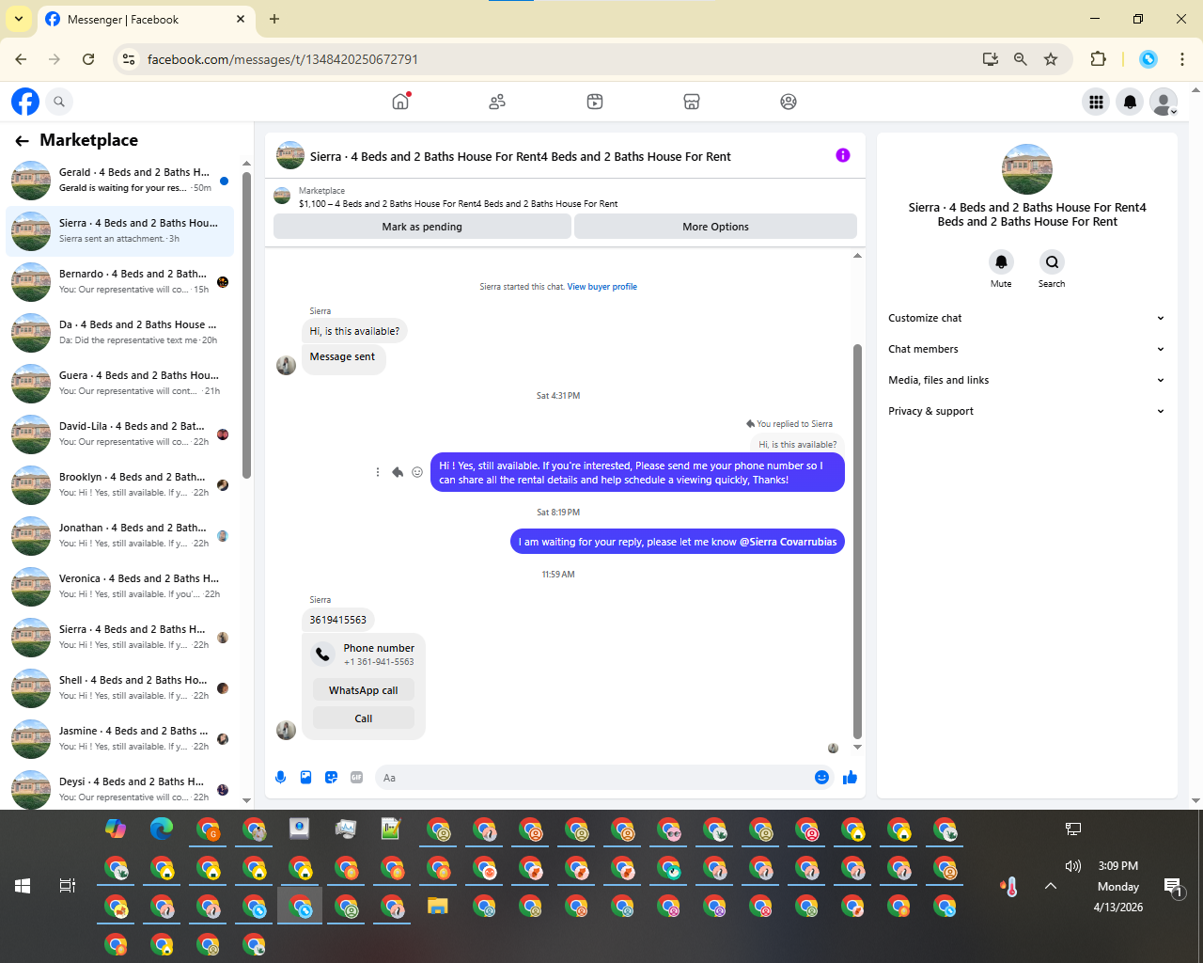Open the volume speaker tray icon
Viewport: 1203px width, 963px height.
1072,866
